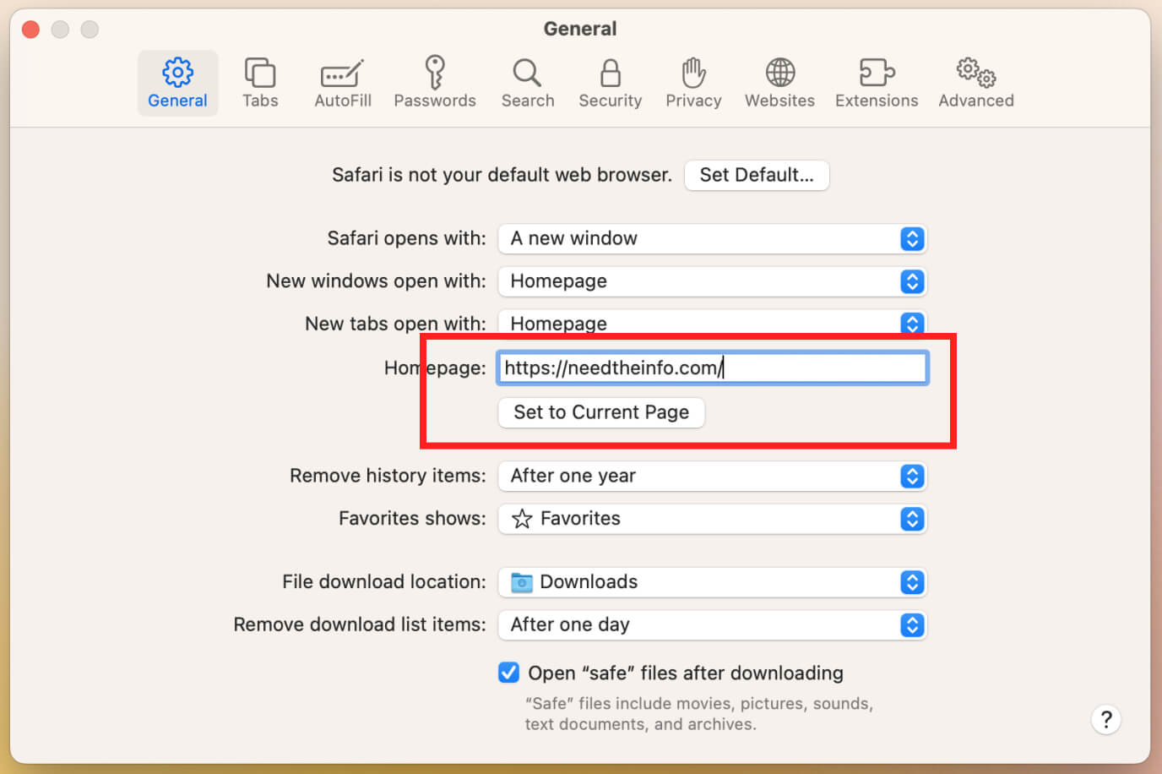Expand the Remove history items dropdown

(x=712, y=476)
